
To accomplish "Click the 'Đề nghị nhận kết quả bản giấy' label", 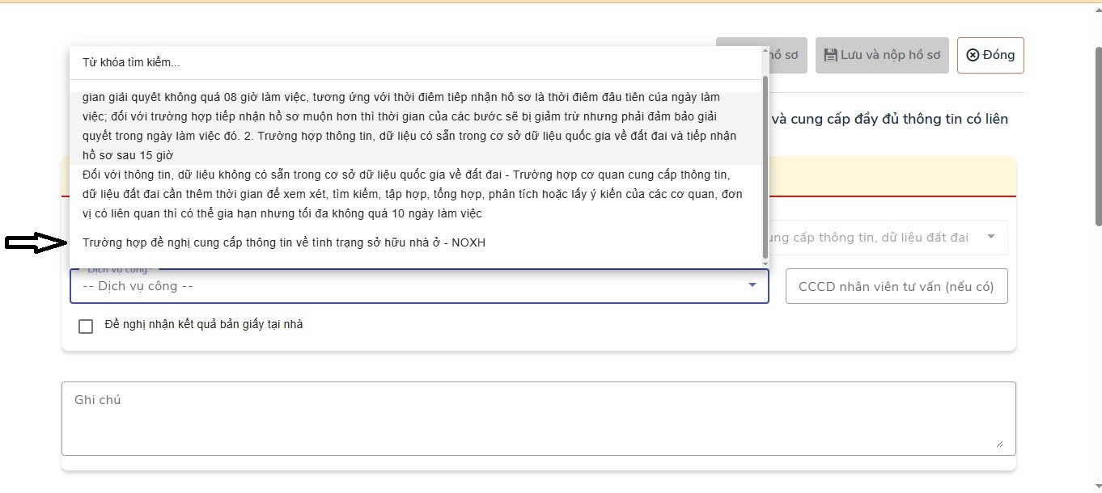I will click(204, 325).
